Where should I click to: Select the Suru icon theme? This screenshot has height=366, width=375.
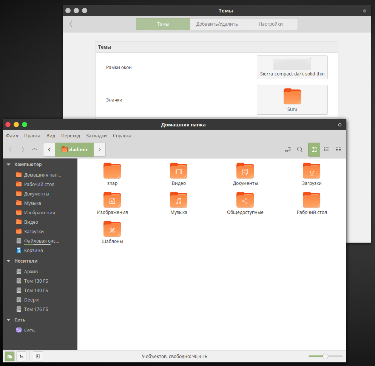pos(292,99)
